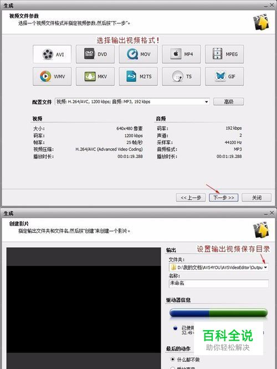Choose the DVD output format

pyautogui.click(x=95, y=54)
